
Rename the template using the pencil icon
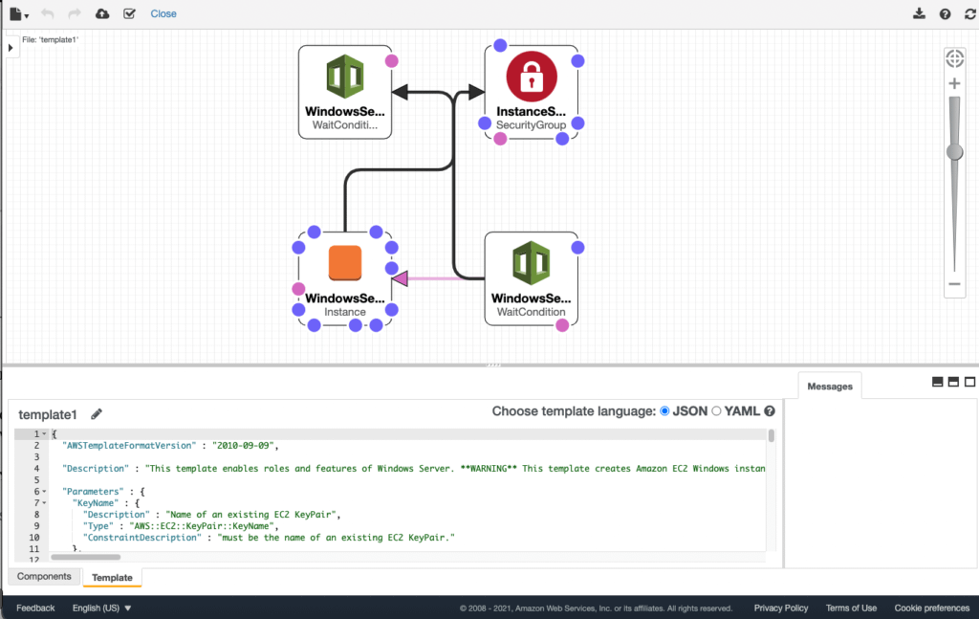[x=96, y=413]
